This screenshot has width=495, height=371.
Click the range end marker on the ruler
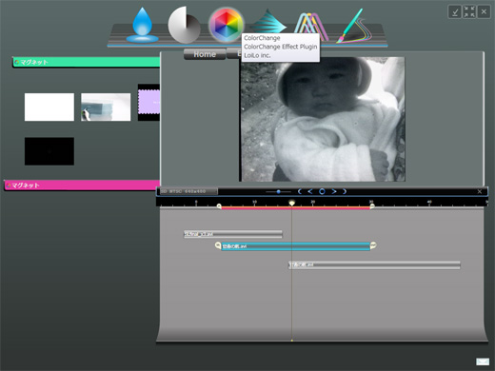(x=372, y=206)
